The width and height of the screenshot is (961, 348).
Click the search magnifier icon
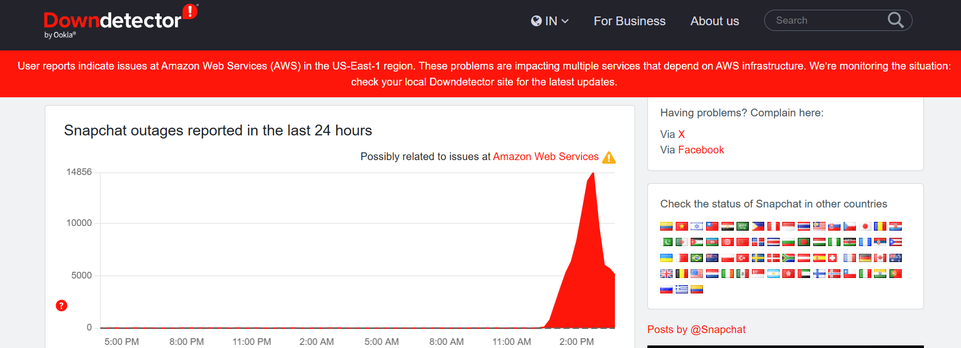coord(896,20)
